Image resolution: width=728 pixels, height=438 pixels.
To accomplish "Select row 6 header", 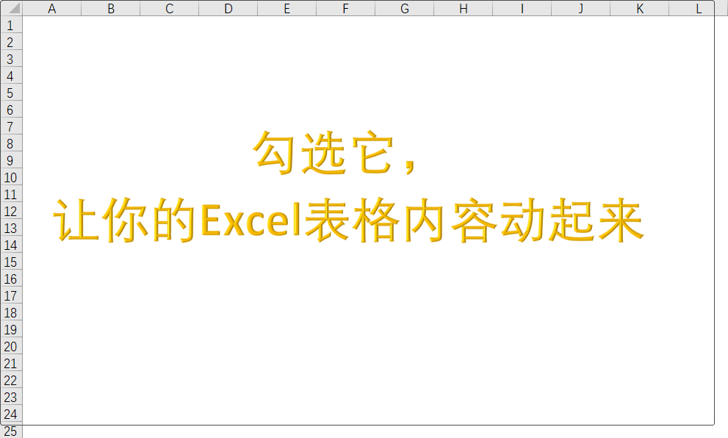I will coord(11,109).
